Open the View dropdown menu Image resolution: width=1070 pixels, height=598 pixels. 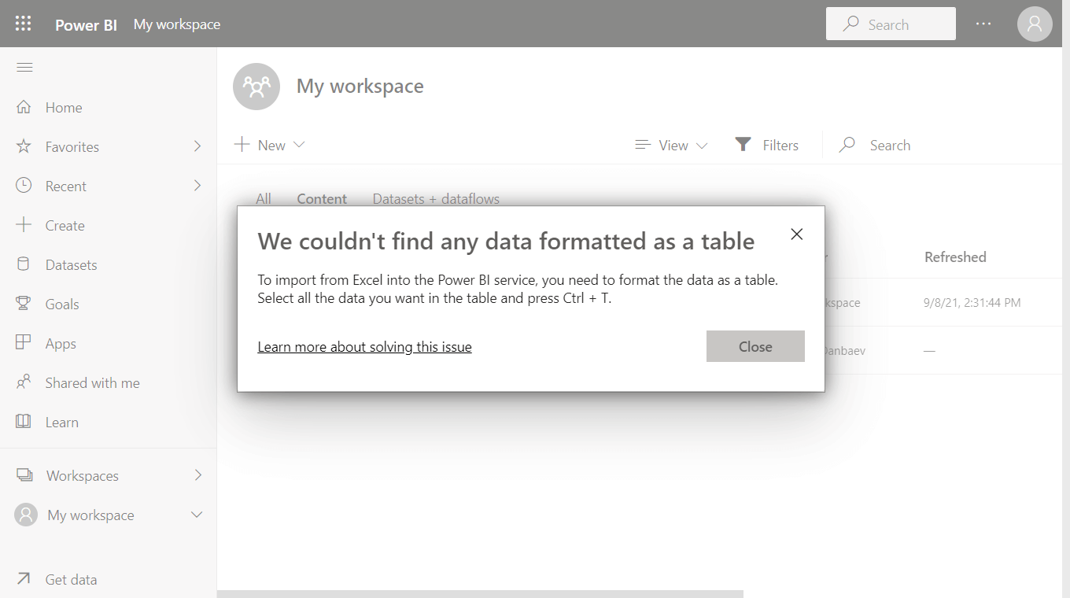(x=672, y=145)
